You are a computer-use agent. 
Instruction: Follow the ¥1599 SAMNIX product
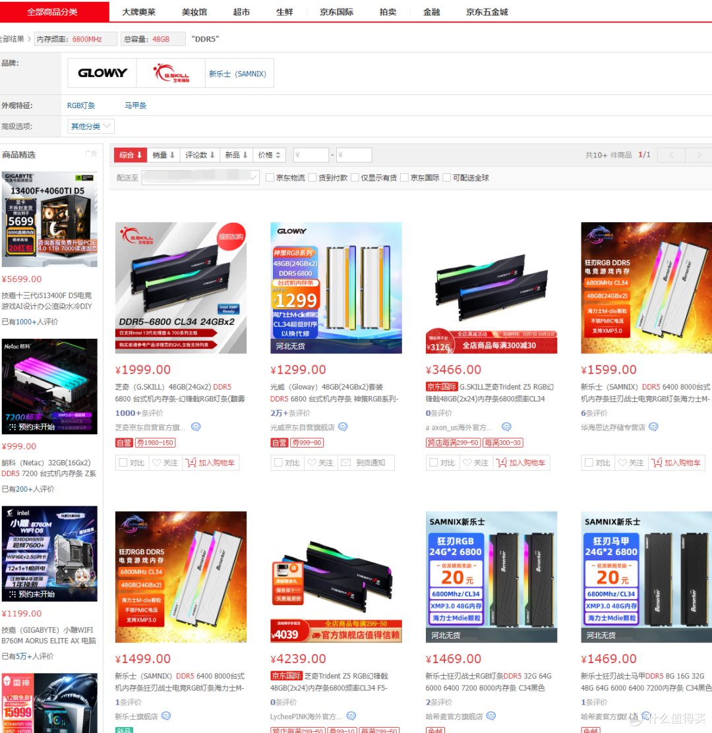coord(631,462)
